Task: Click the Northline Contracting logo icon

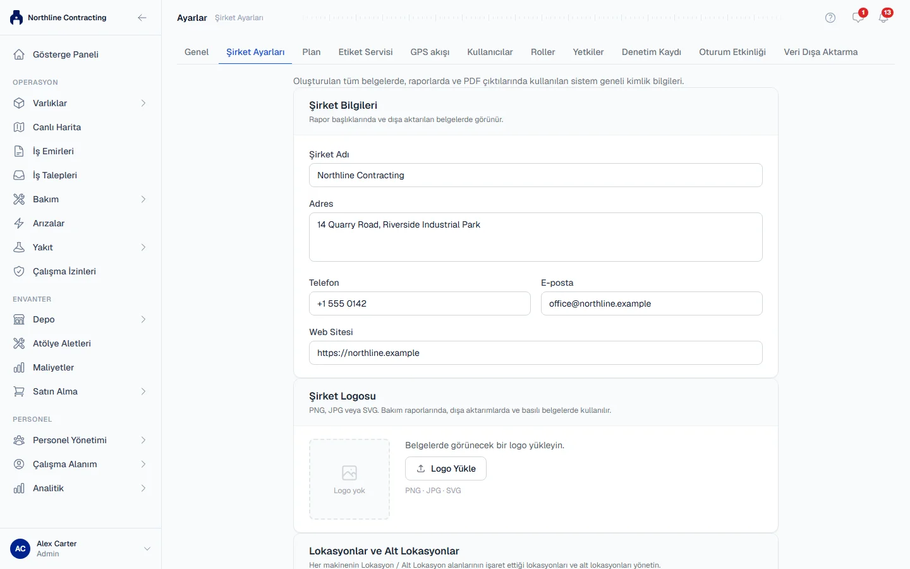Action: [x=16, y=18]
